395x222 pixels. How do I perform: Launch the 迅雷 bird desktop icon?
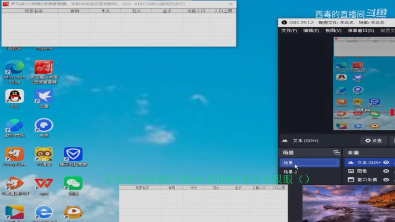tap(44, 98)
